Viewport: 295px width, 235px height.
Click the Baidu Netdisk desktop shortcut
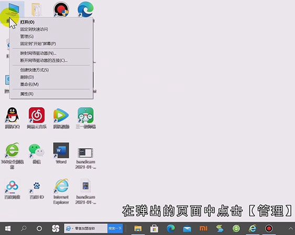pos(12,189)
